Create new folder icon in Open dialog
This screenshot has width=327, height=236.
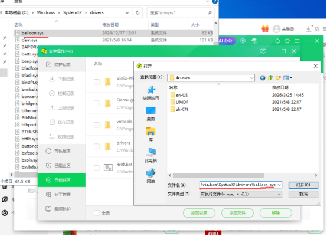click(278, 78)
